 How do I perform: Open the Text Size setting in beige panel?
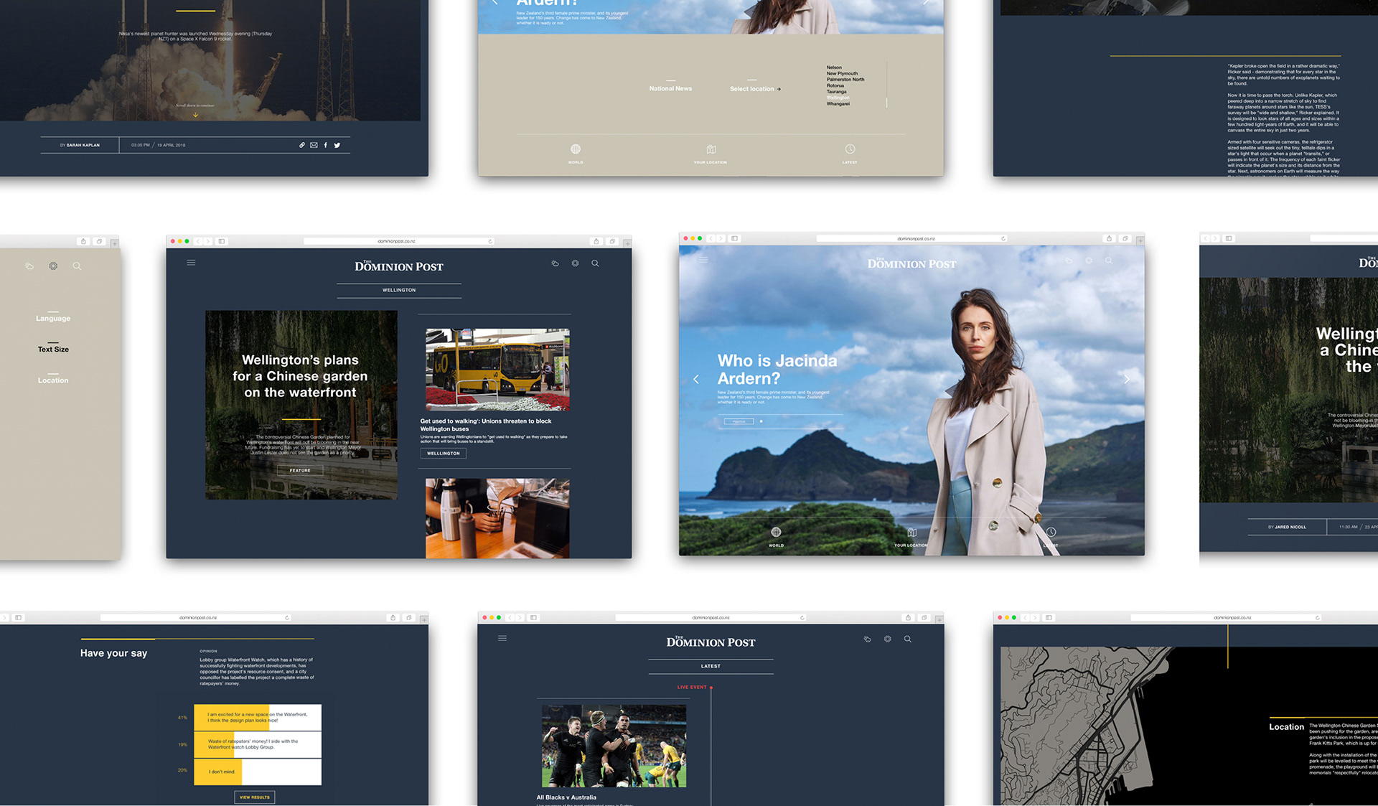coord(53,350)
